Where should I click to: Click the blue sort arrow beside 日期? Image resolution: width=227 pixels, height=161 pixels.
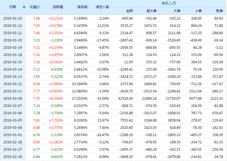[x=24, y=7]
